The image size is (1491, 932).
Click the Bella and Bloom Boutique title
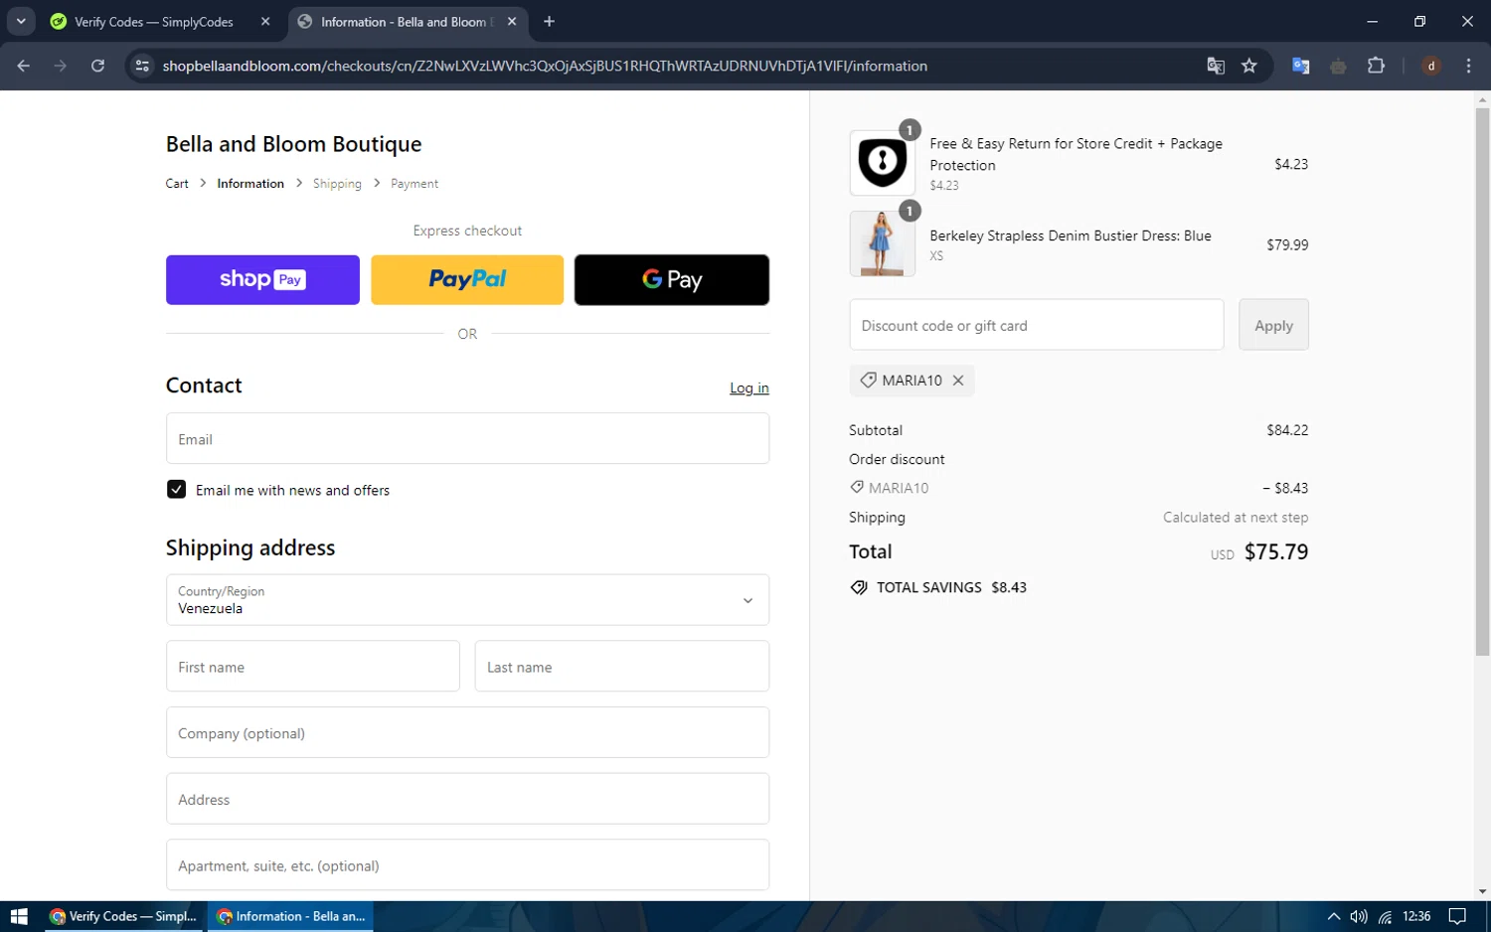(x=293, y=144)
